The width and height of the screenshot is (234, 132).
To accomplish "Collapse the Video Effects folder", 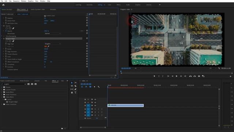I will [2, 97].
